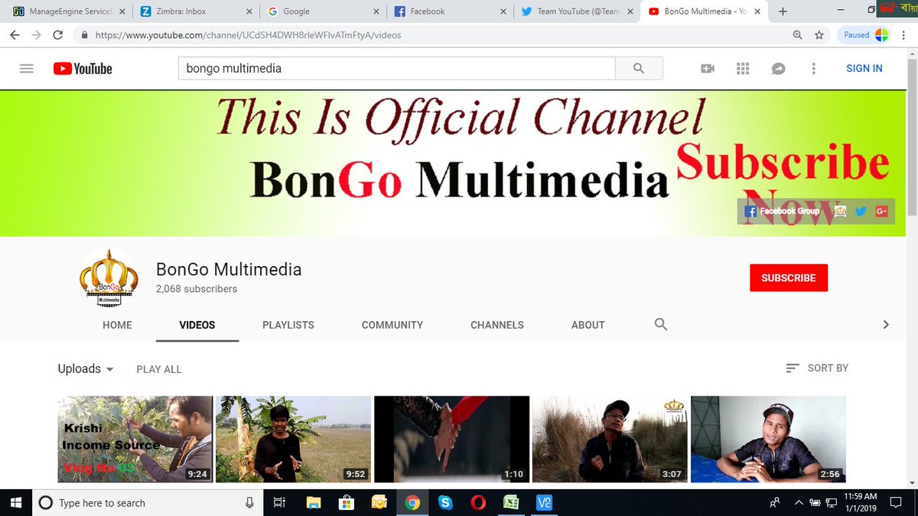Image resolution: width=918 pixels, height=516 pixels.
Task: Open the create video camera icon
Action: [708, 68]
